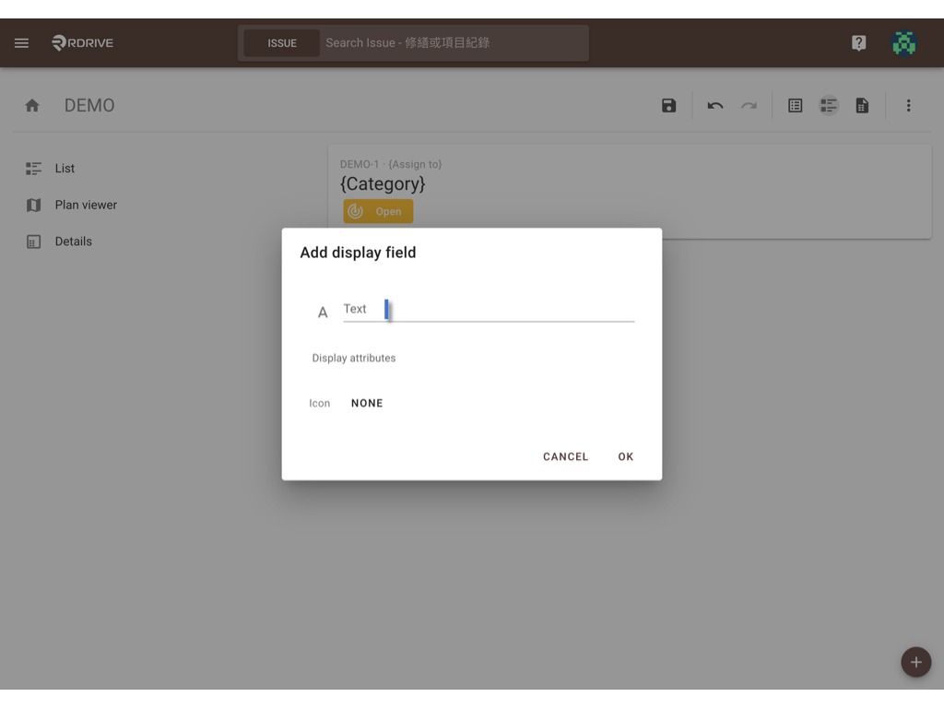Image resolution: width=944 pixels, height=708 pixels.
Task: Click the Open status badge
Action: [x=378, y=211]
